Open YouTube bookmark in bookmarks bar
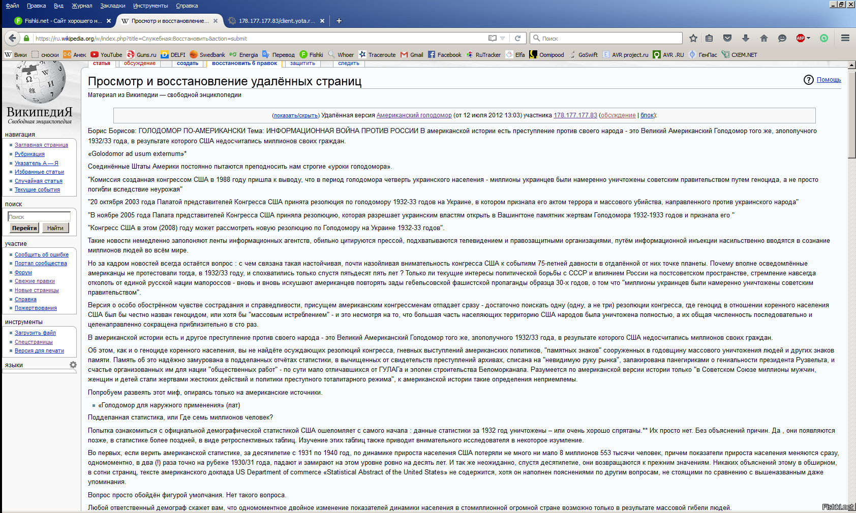Image resolution: width=856 pixels, height=513 pixels. click(x=106, y=54)
